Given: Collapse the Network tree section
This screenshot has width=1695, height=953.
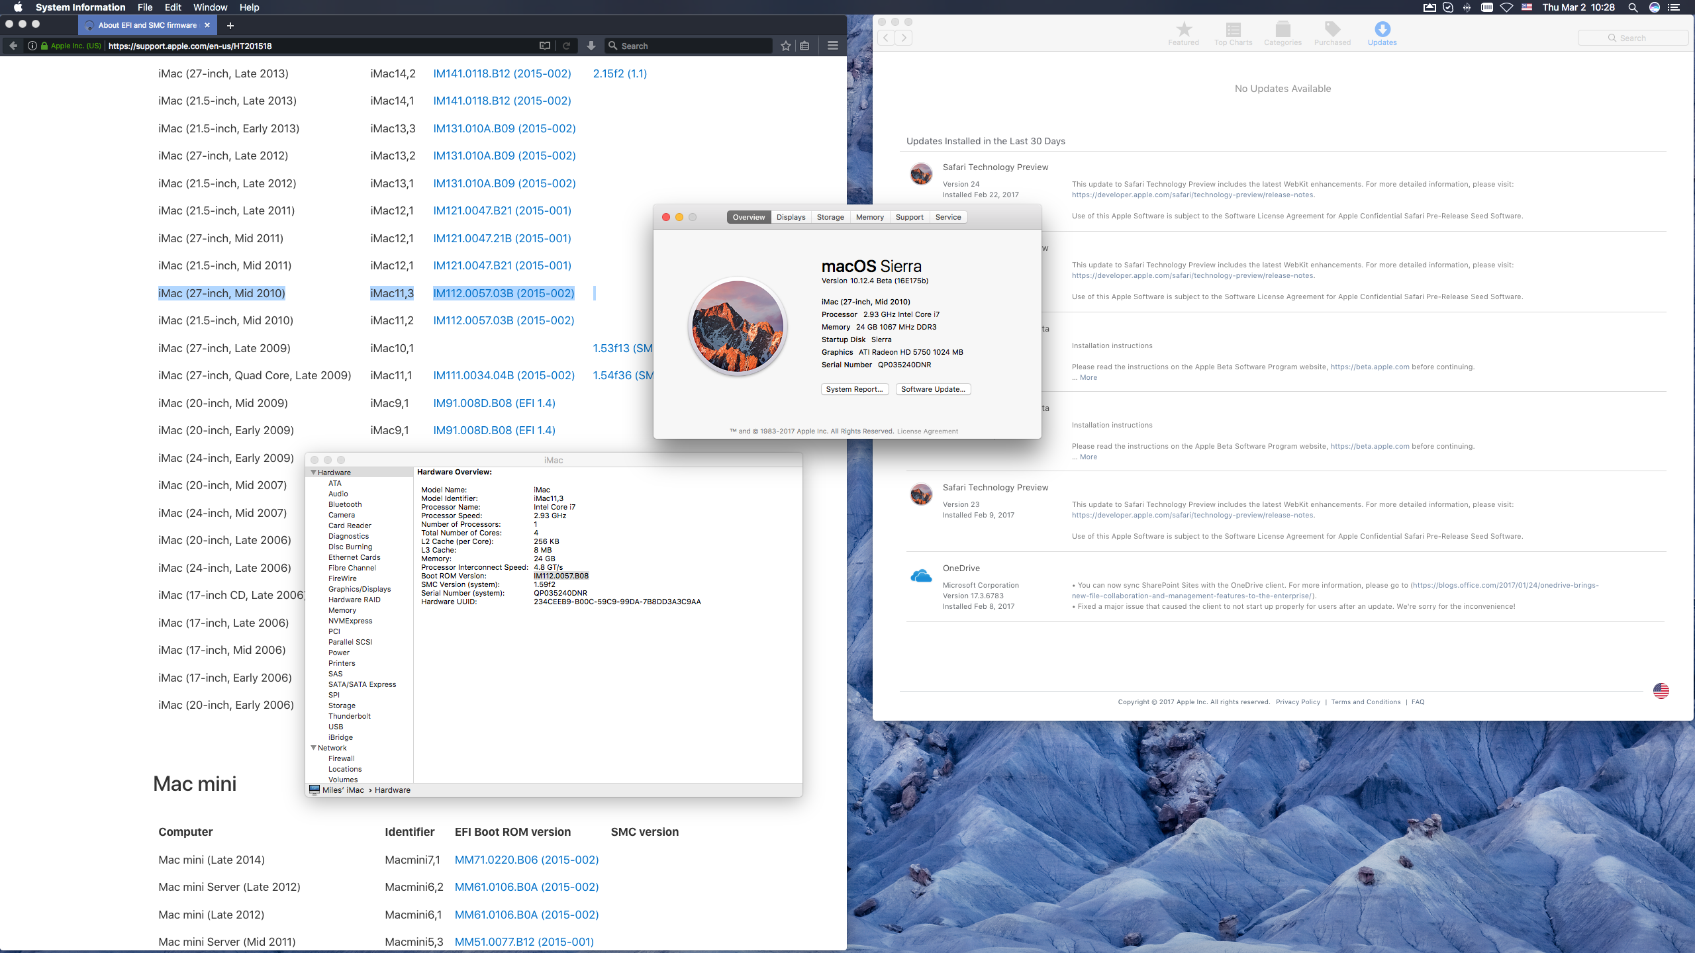Looking at the screenshot, I should (x=313, y=748).
